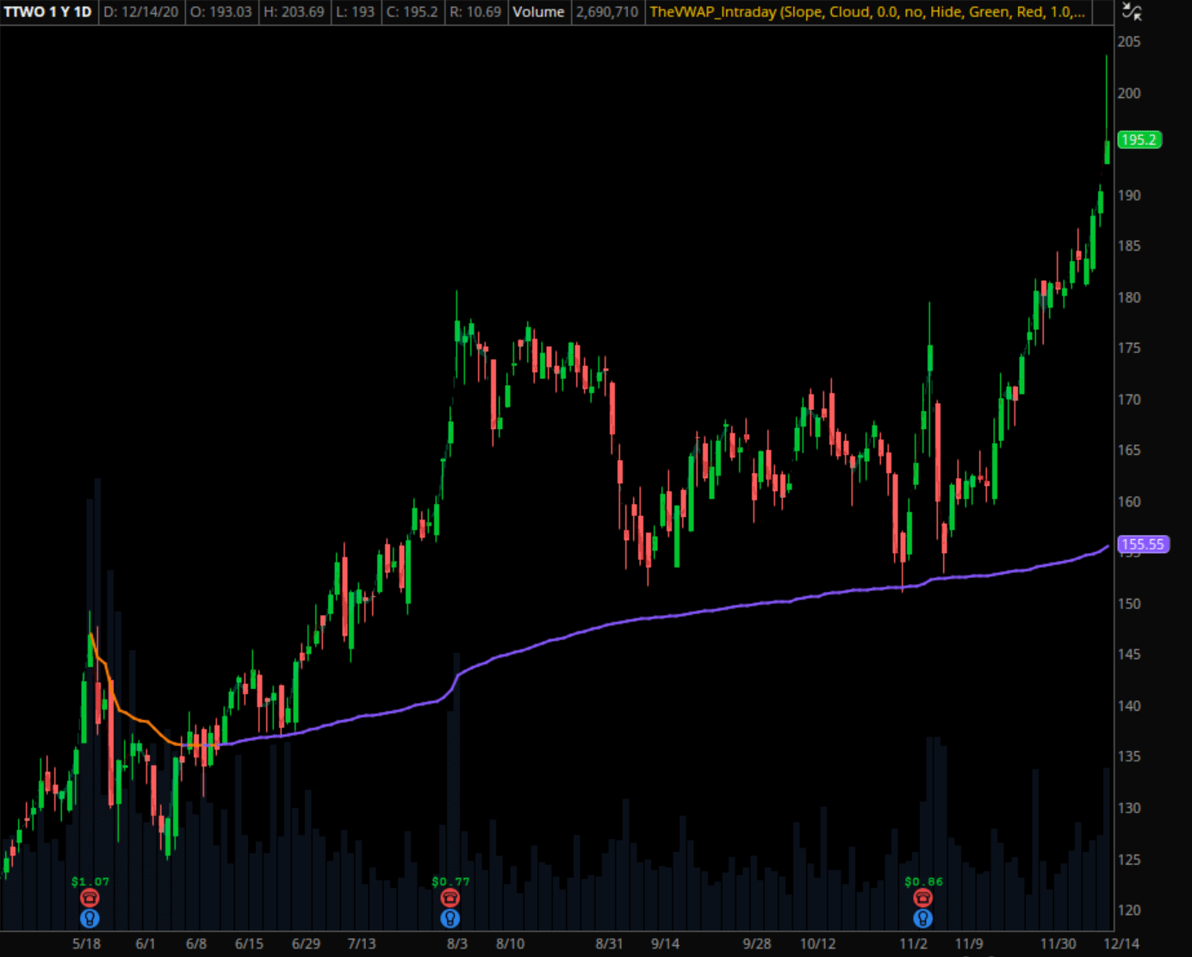1192x957 pixels.
Task: Click the purple 155.55 VWAP value bubble
Action: 1143,544
